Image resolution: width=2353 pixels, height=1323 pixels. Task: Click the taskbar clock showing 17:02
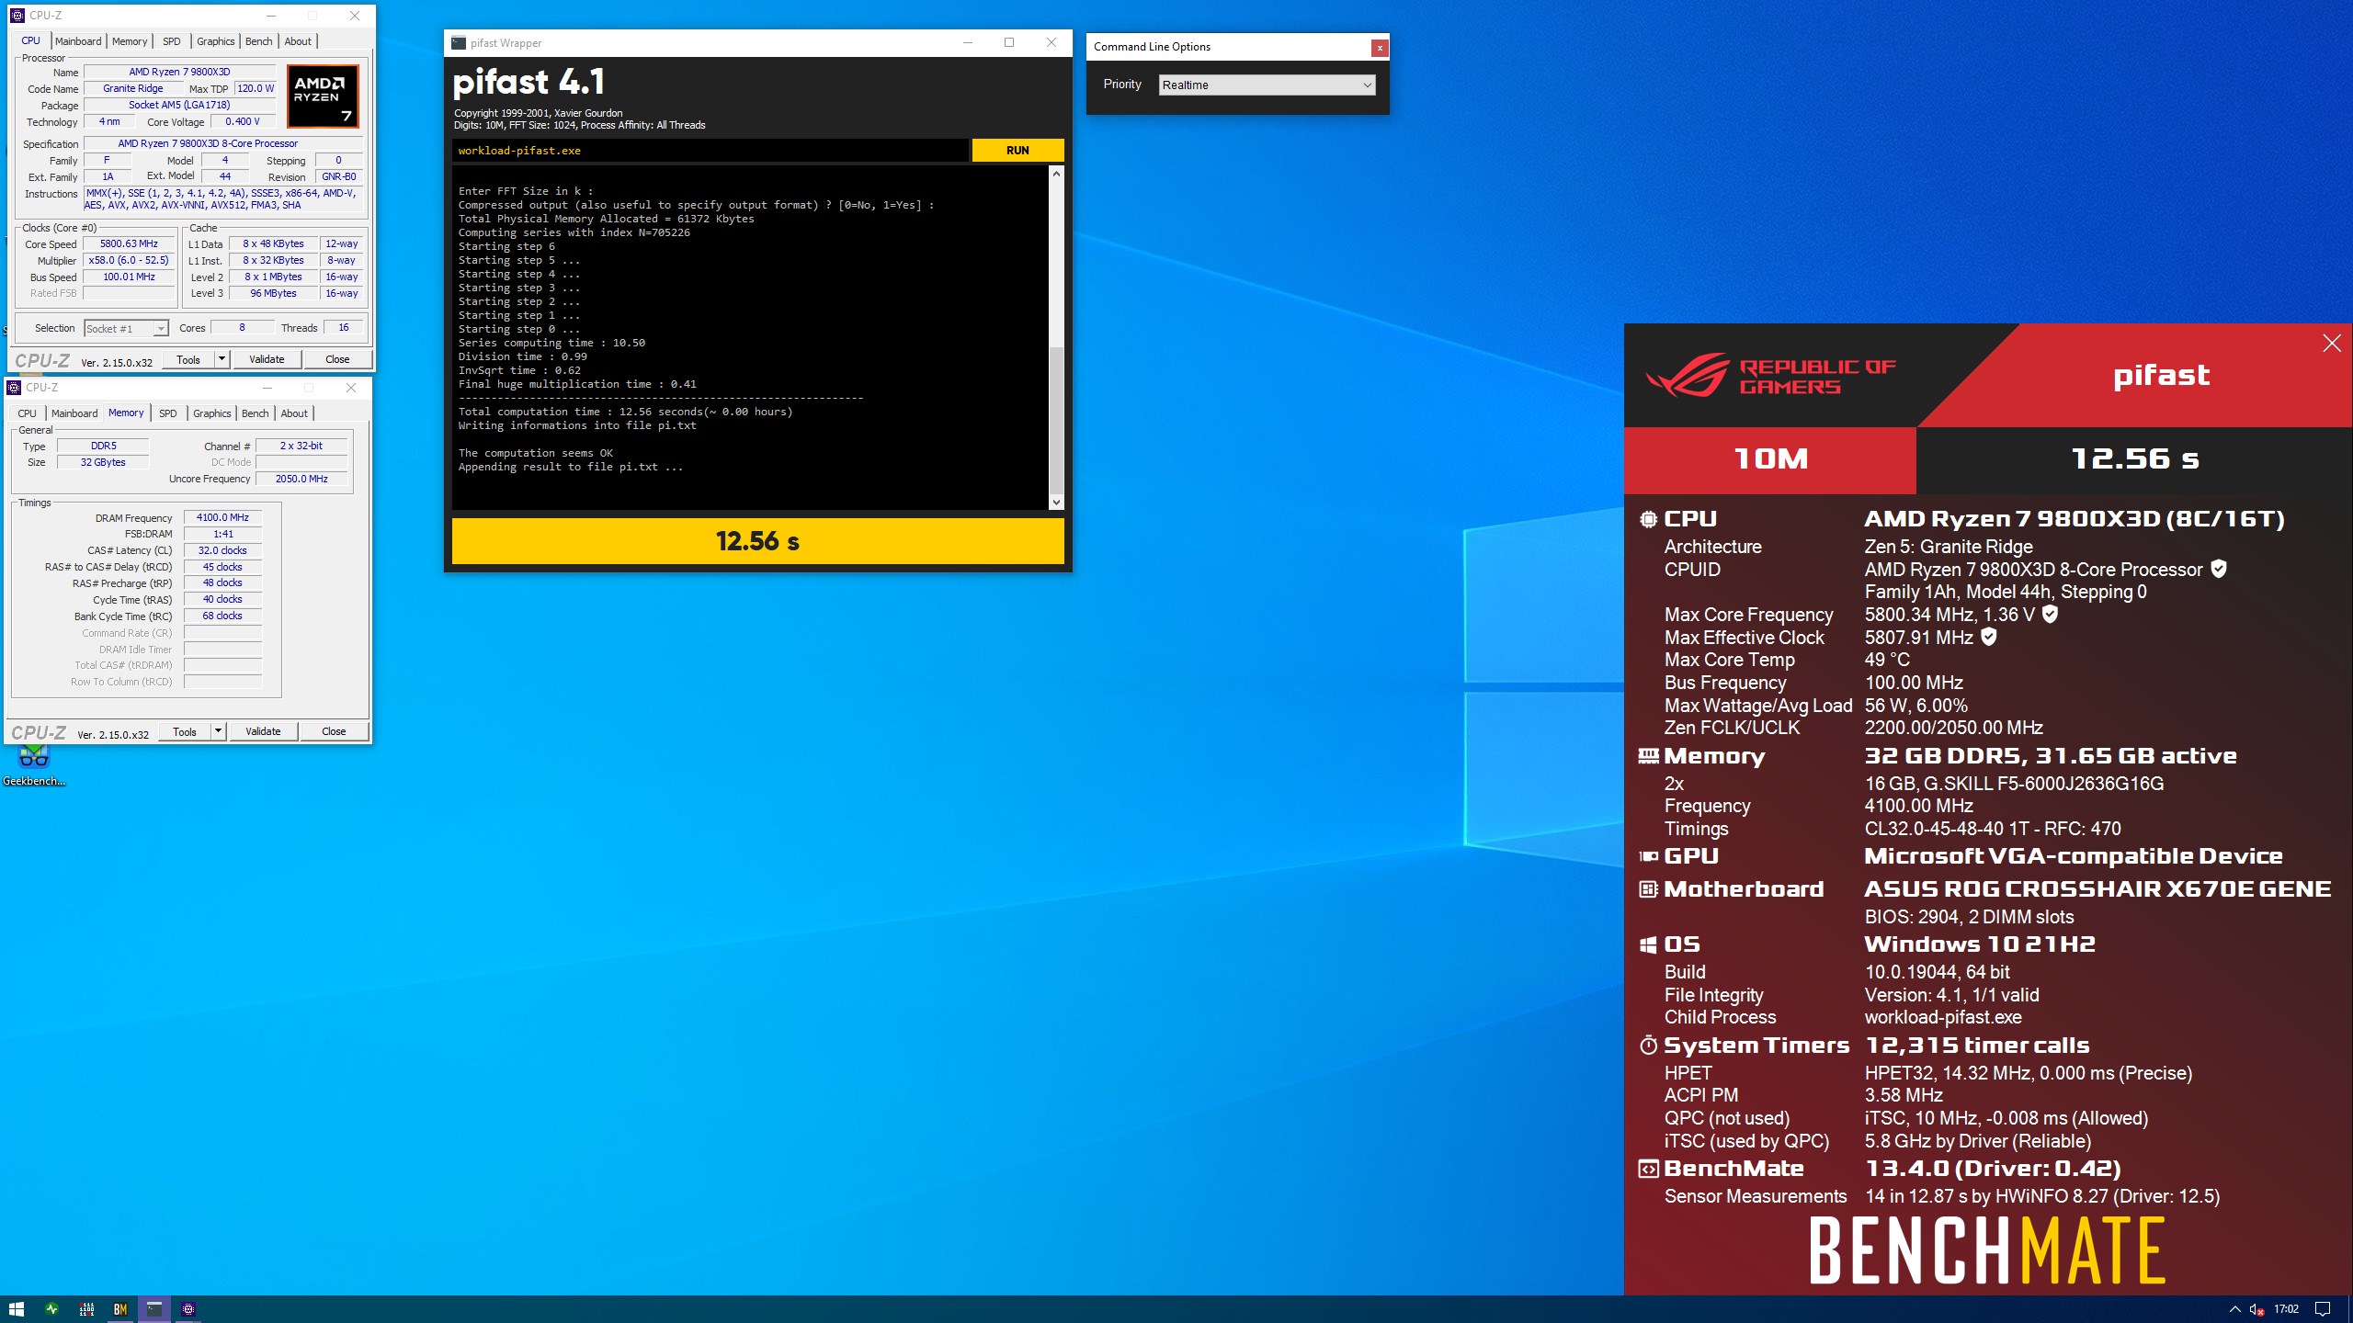coord(2286,1309)
